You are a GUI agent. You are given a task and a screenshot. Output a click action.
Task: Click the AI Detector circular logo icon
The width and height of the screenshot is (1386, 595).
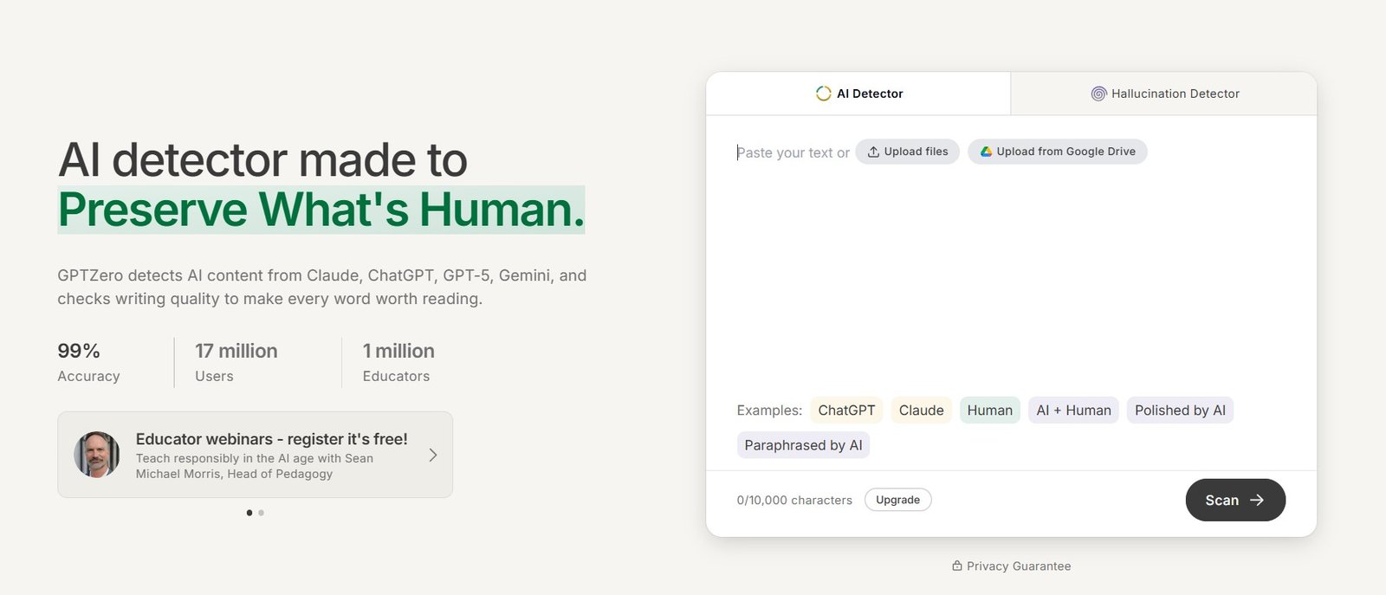[x=823, y=94]
